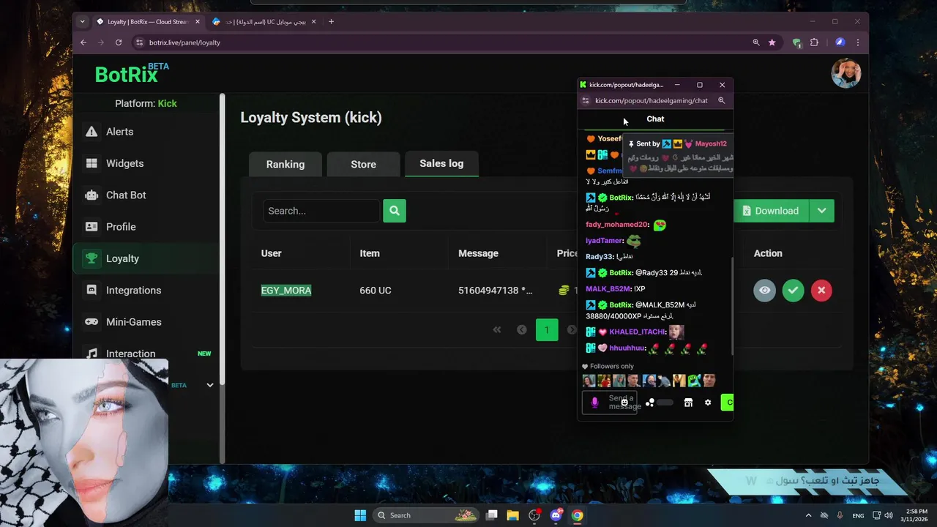
Task: Switch to the Arabic UC browser tab
Action: pos(264,21)
